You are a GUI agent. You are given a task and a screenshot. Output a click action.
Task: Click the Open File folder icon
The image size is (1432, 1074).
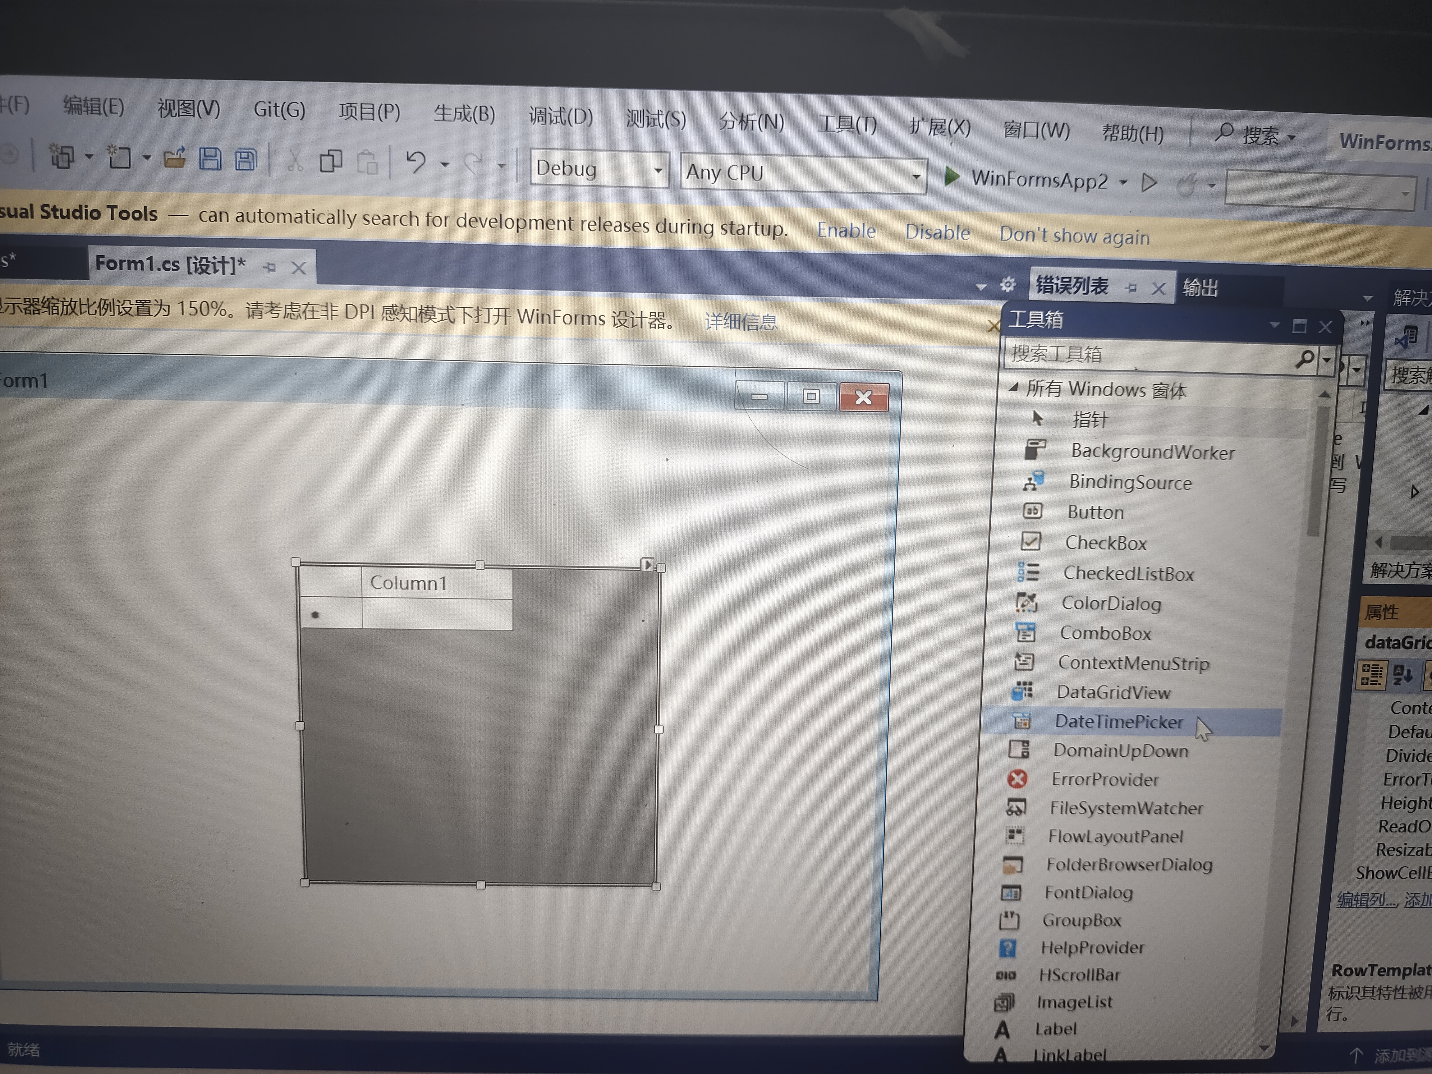point(174,157)
